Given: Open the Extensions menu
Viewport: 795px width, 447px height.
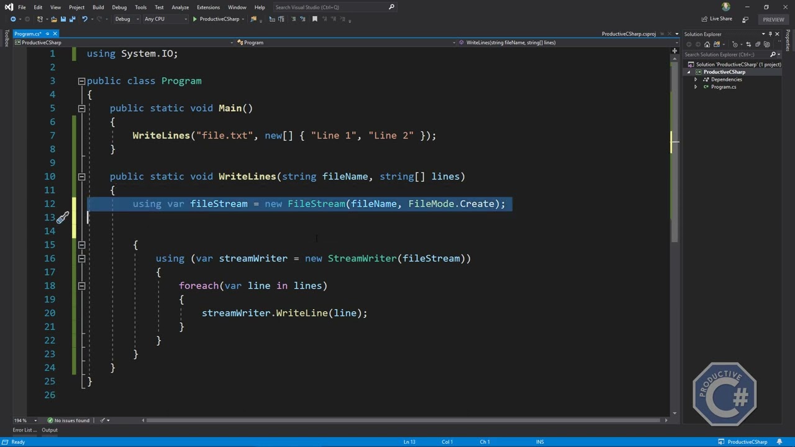Looking at the screenshot, I should (x=208, y=7).
